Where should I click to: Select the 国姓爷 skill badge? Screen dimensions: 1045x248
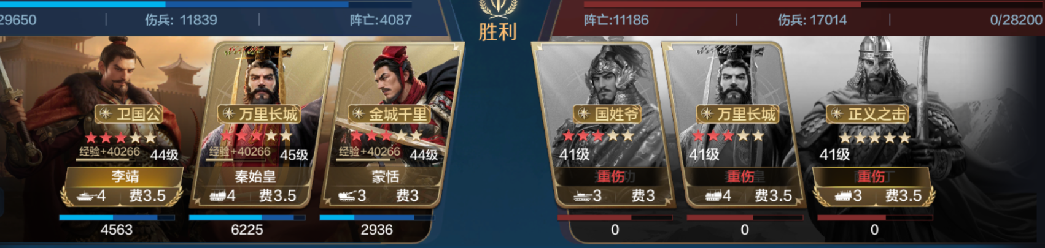(608, 114)
